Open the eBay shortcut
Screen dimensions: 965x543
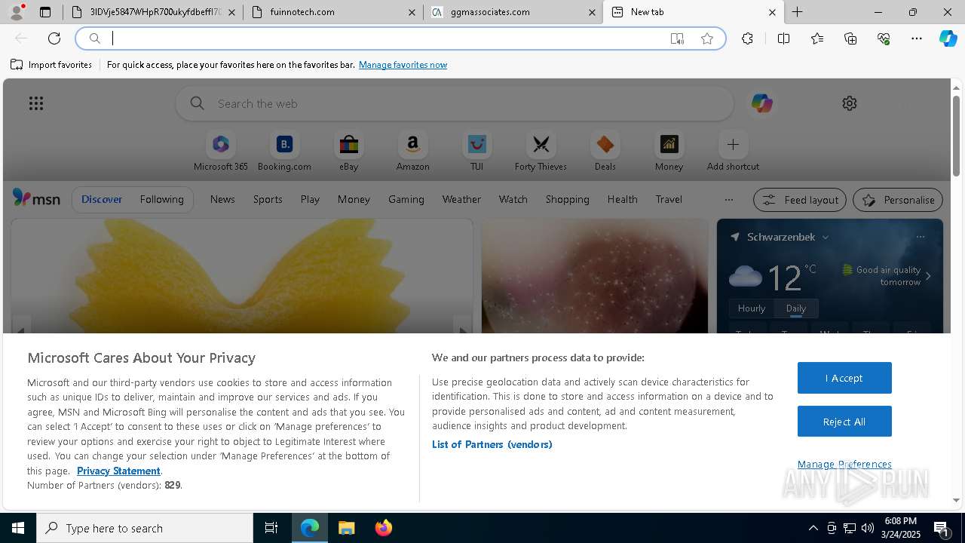click(x=348, y=152)
